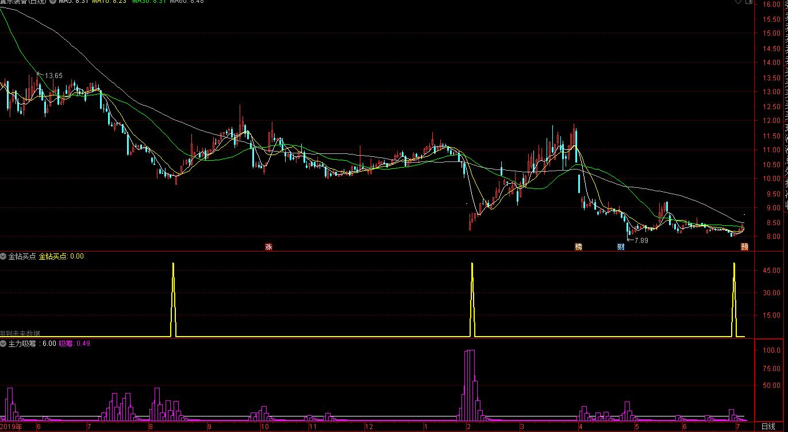
Task: Click the diamond icon at top right
Action: (738, 2)
